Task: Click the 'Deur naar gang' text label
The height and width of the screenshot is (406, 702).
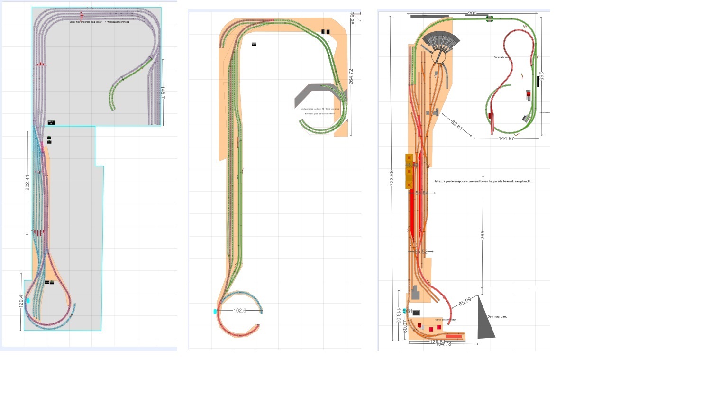Action: [497, 316]
